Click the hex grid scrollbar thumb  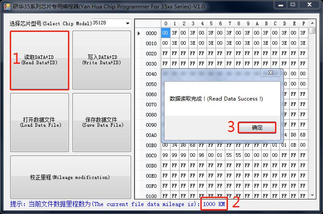pos(313,30)
